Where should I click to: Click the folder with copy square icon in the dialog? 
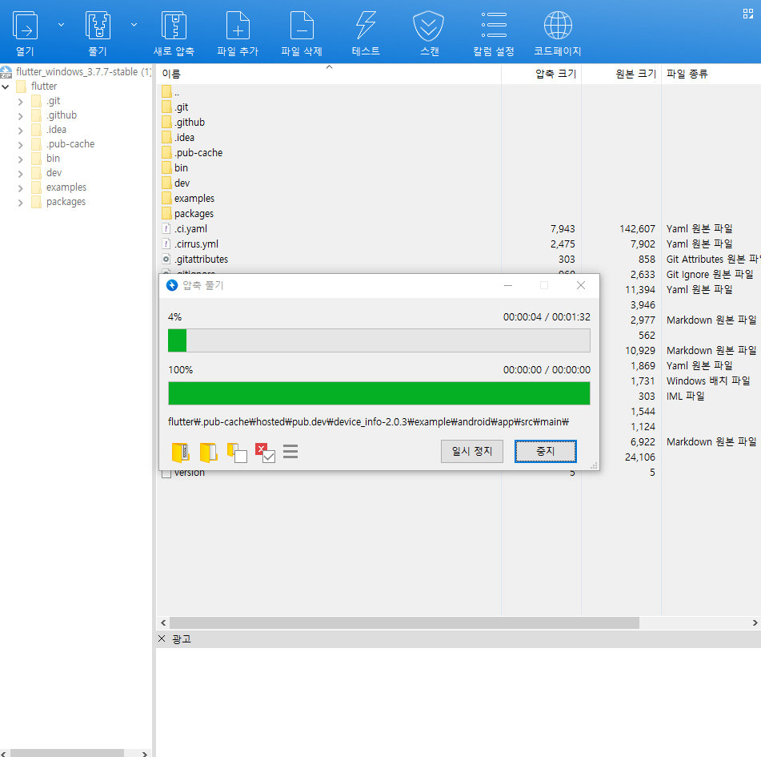tap(237, 453)
